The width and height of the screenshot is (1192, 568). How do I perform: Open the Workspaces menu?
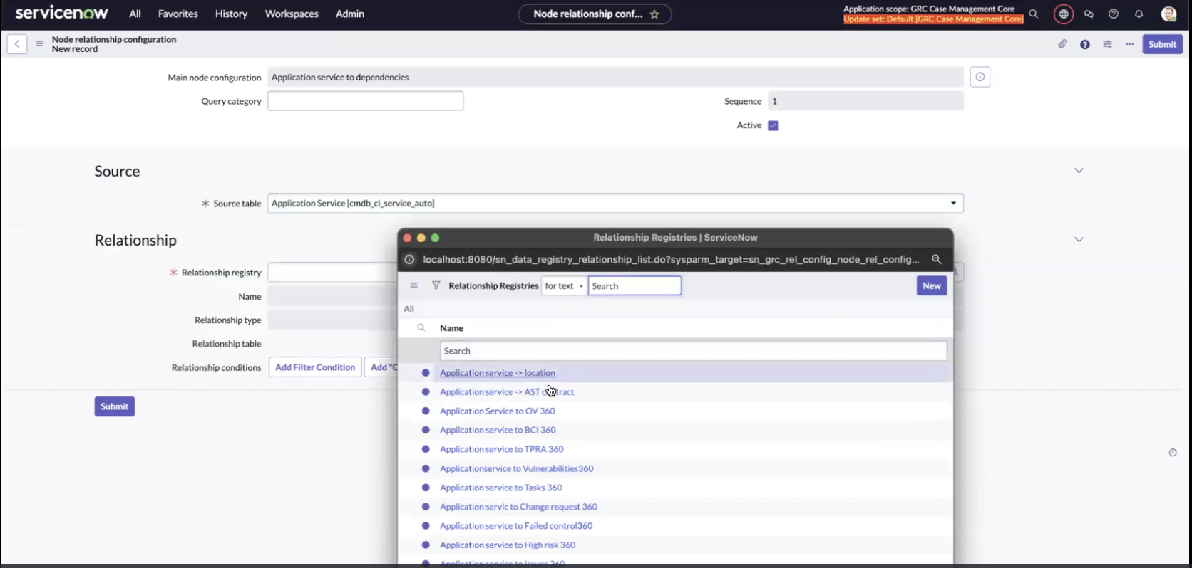[292, 14]
